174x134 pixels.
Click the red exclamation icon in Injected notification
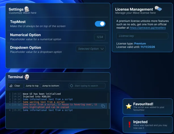pos(129,124)
